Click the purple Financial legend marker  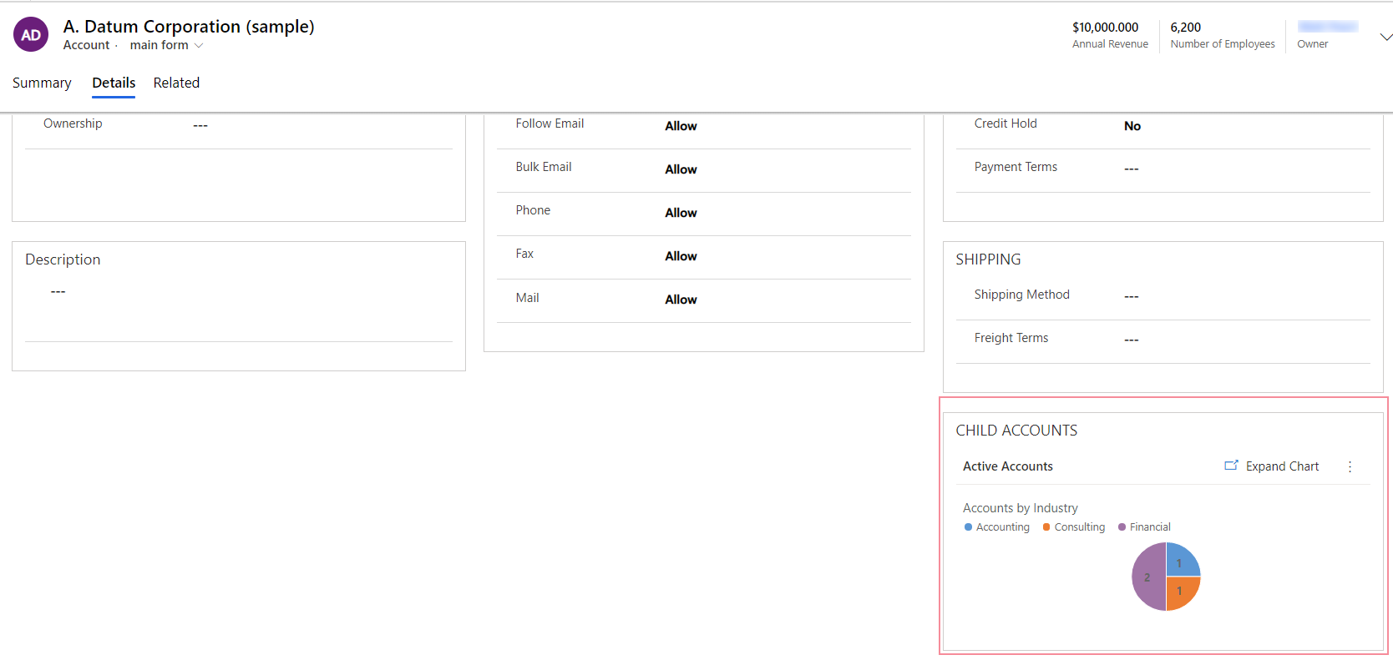pos(1122,527)
